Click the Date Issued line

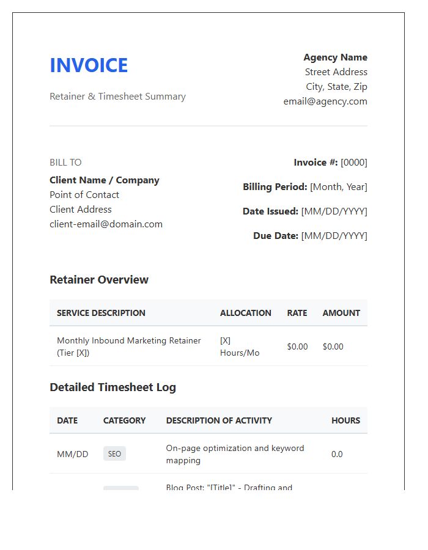point(305,211)
